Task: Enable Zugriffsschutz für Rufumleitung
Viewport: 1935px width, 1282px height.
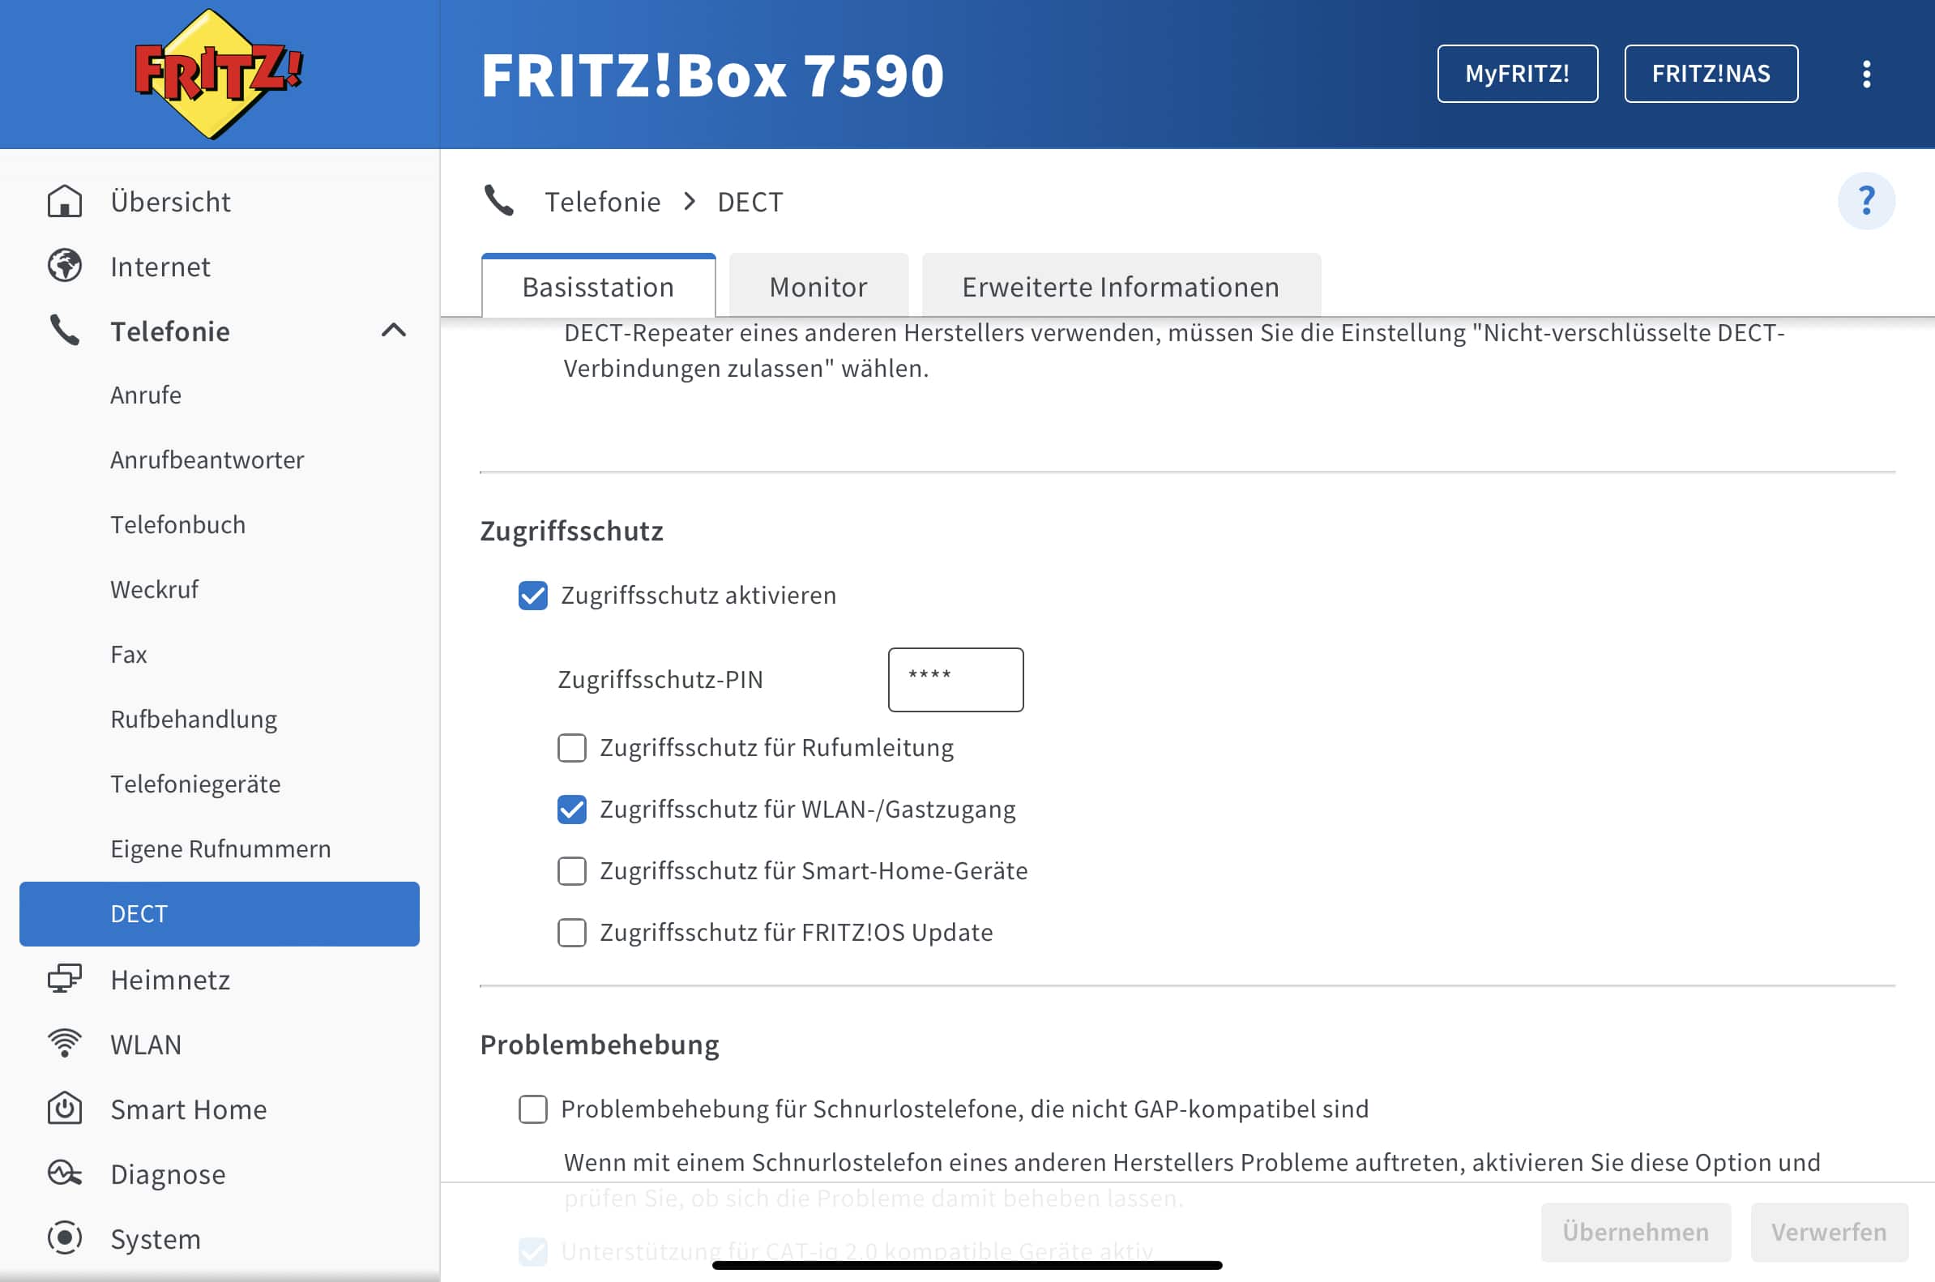Action: tap(572, 747)
